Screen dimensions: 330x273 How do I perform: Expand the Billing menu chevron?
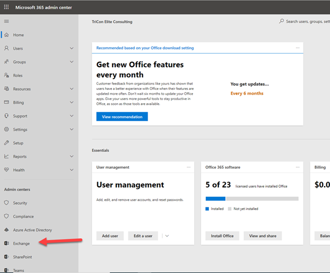click(x=72, y=102)
